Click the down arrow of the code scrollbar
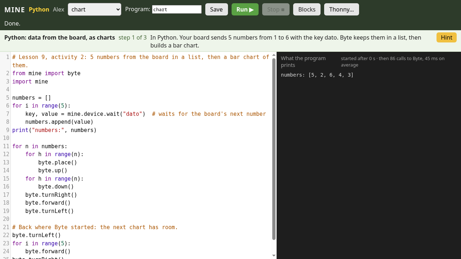Image resolution: width=461 pixels, height=259 pixels. point(274,255)
